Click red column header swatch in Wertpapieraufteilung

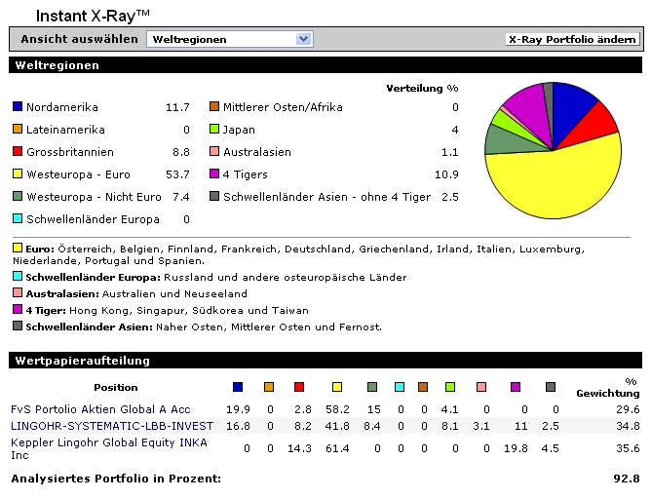(299, 387)
